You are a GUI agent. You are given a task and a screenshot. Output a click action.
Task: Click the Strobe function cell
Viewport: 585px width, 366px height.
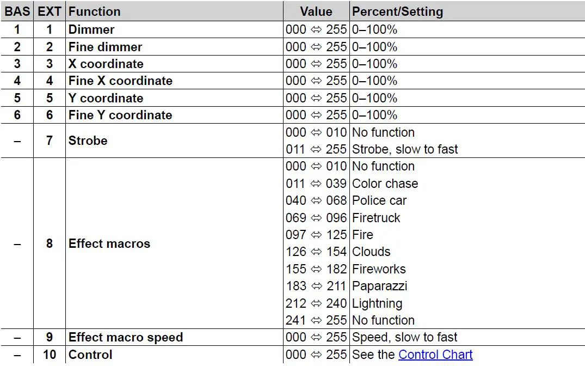coord(88,141)
